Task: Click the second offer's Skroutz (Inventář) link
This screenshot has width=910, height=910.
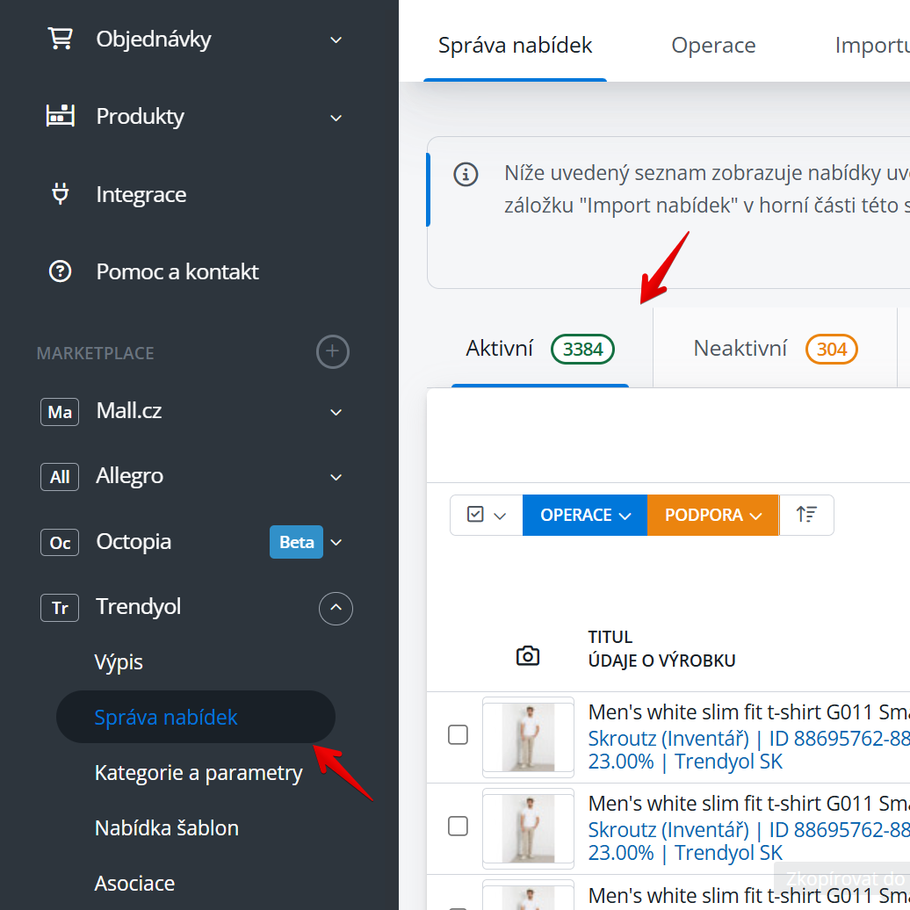Action: point(668,829)
